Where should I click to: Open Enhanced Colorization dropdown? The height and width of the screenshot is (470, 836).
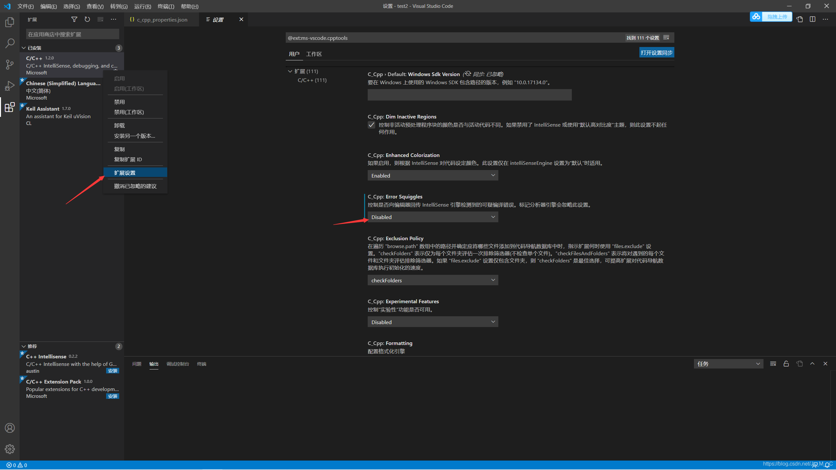(433, 175)
